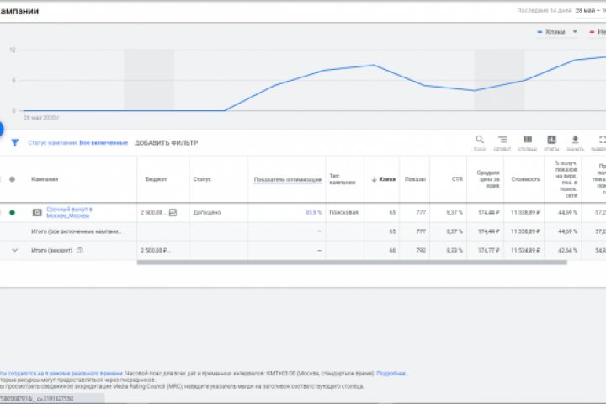Click the status circle in table header

[x=12, y=179]
